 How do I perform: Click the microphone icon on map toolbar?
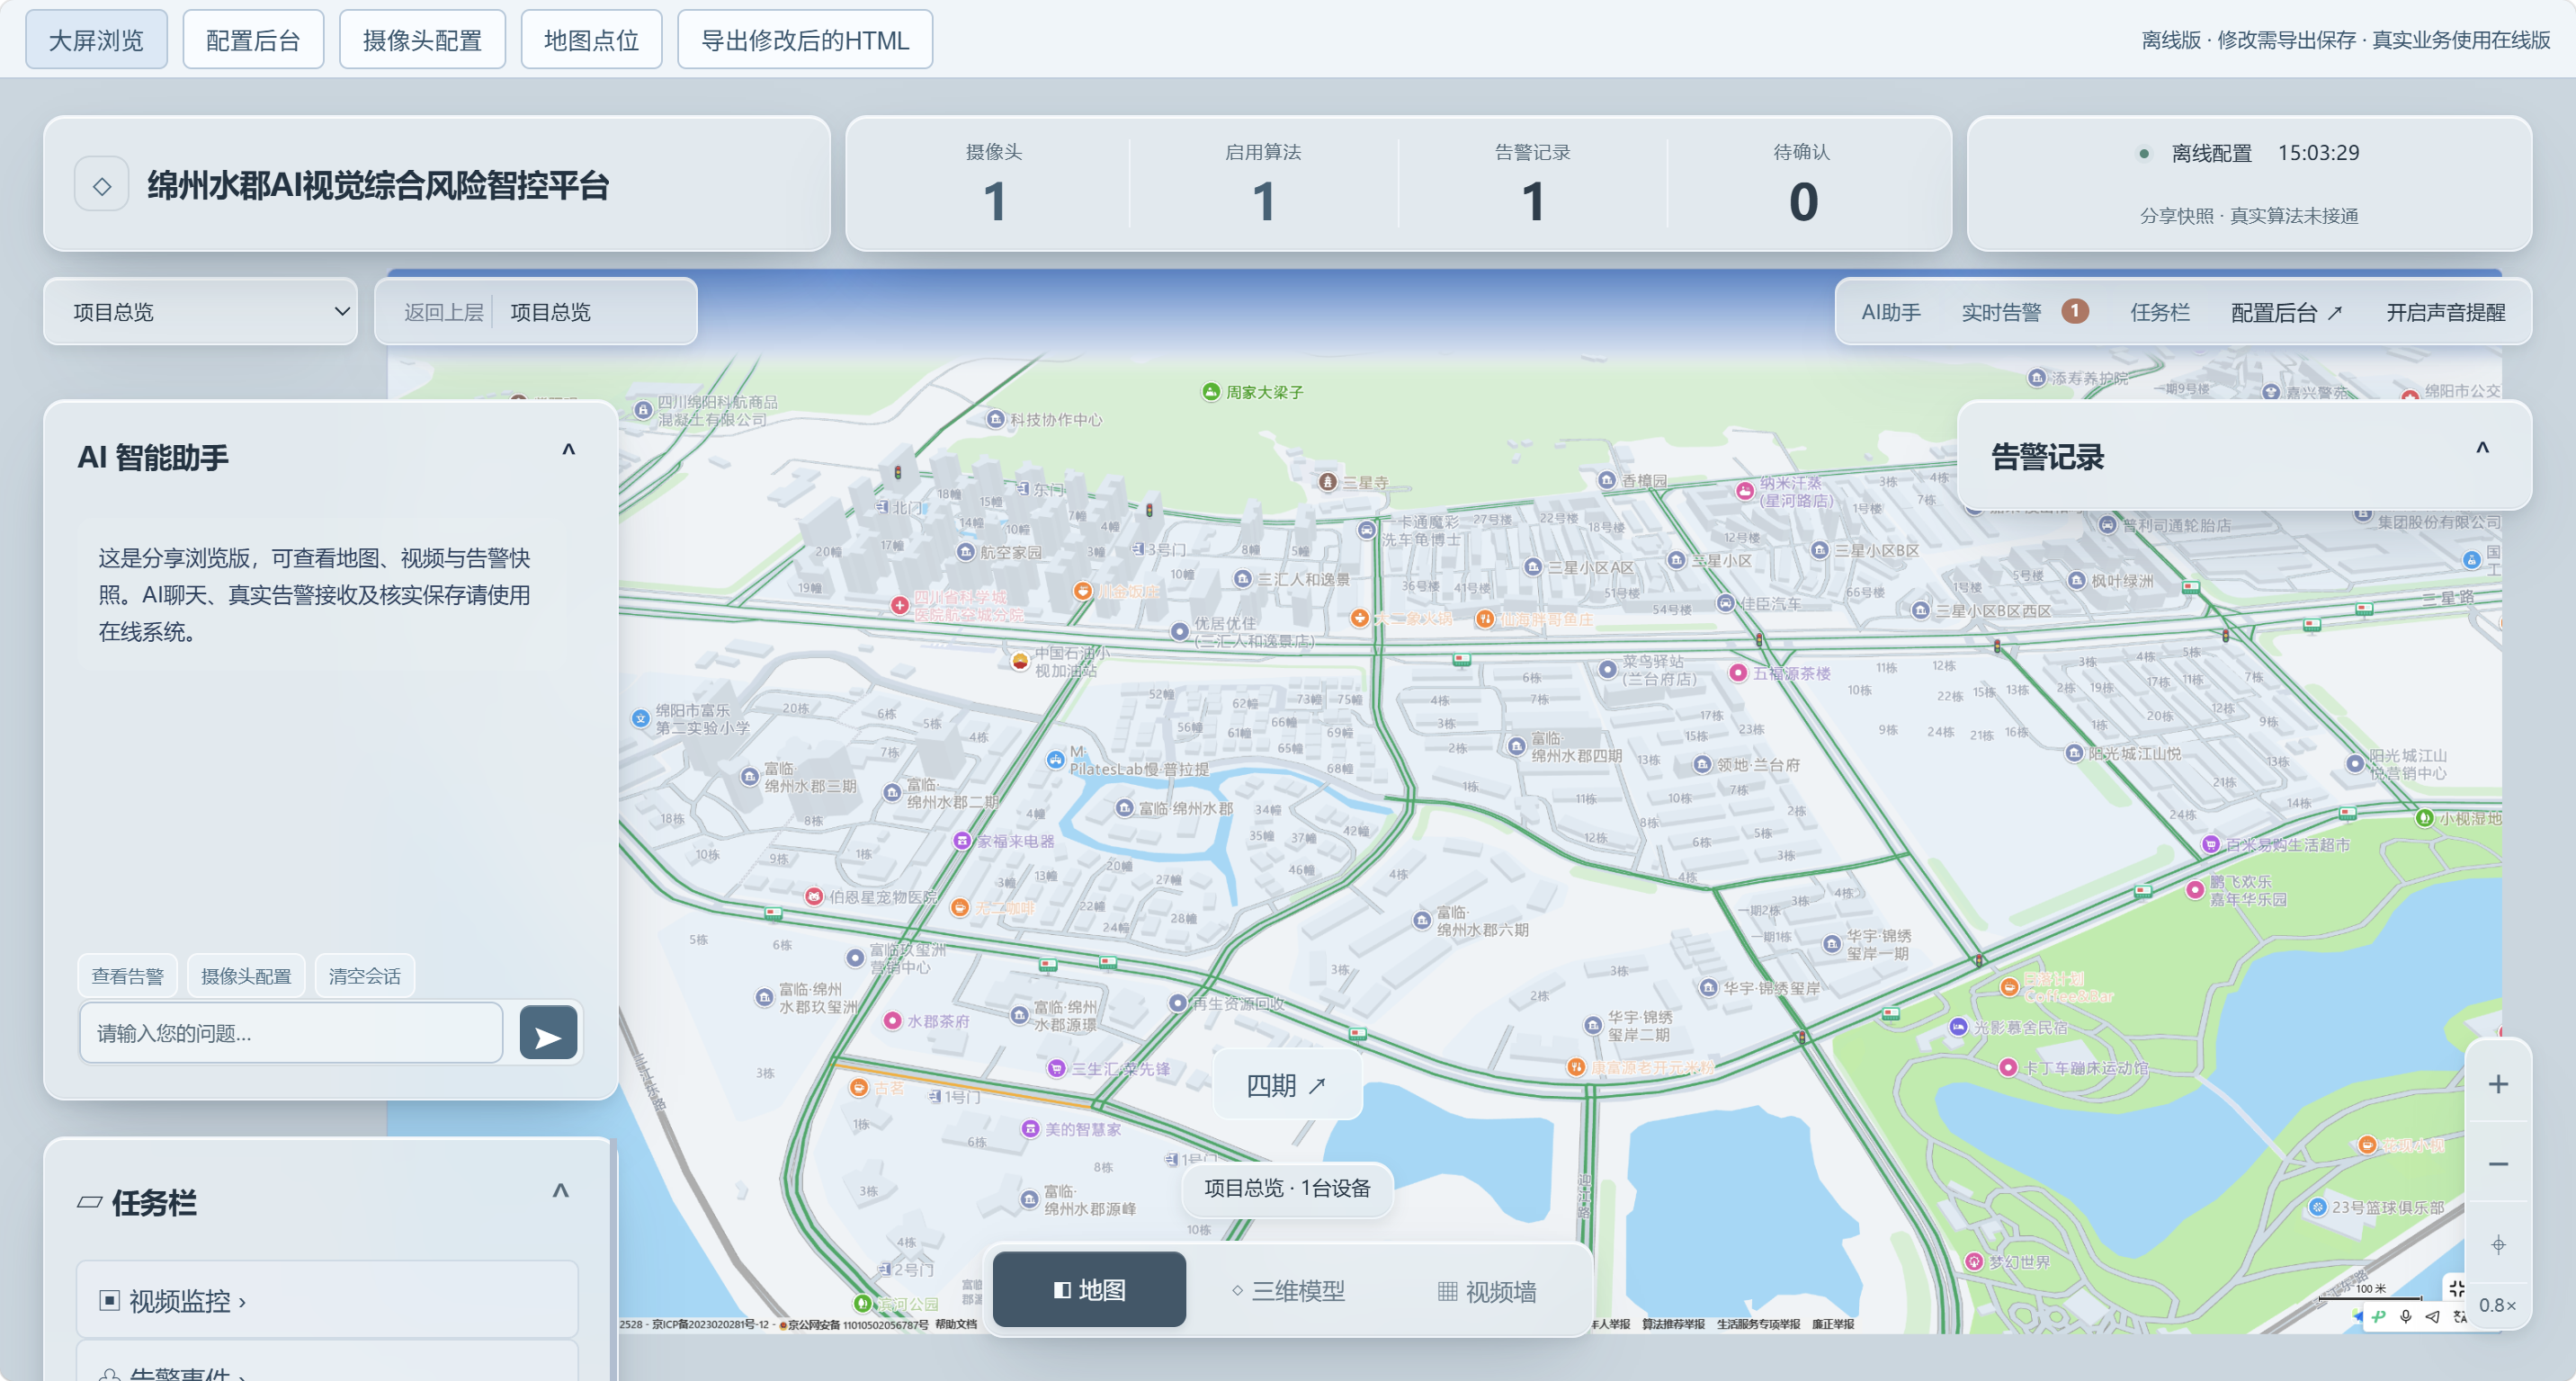[x=2406, y=1316]
